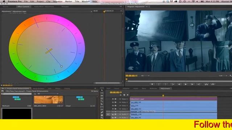This screenshot has height=130, width=232.
Task: Select the Adjustment Layer clip in timeline
Action: [173, 99]
